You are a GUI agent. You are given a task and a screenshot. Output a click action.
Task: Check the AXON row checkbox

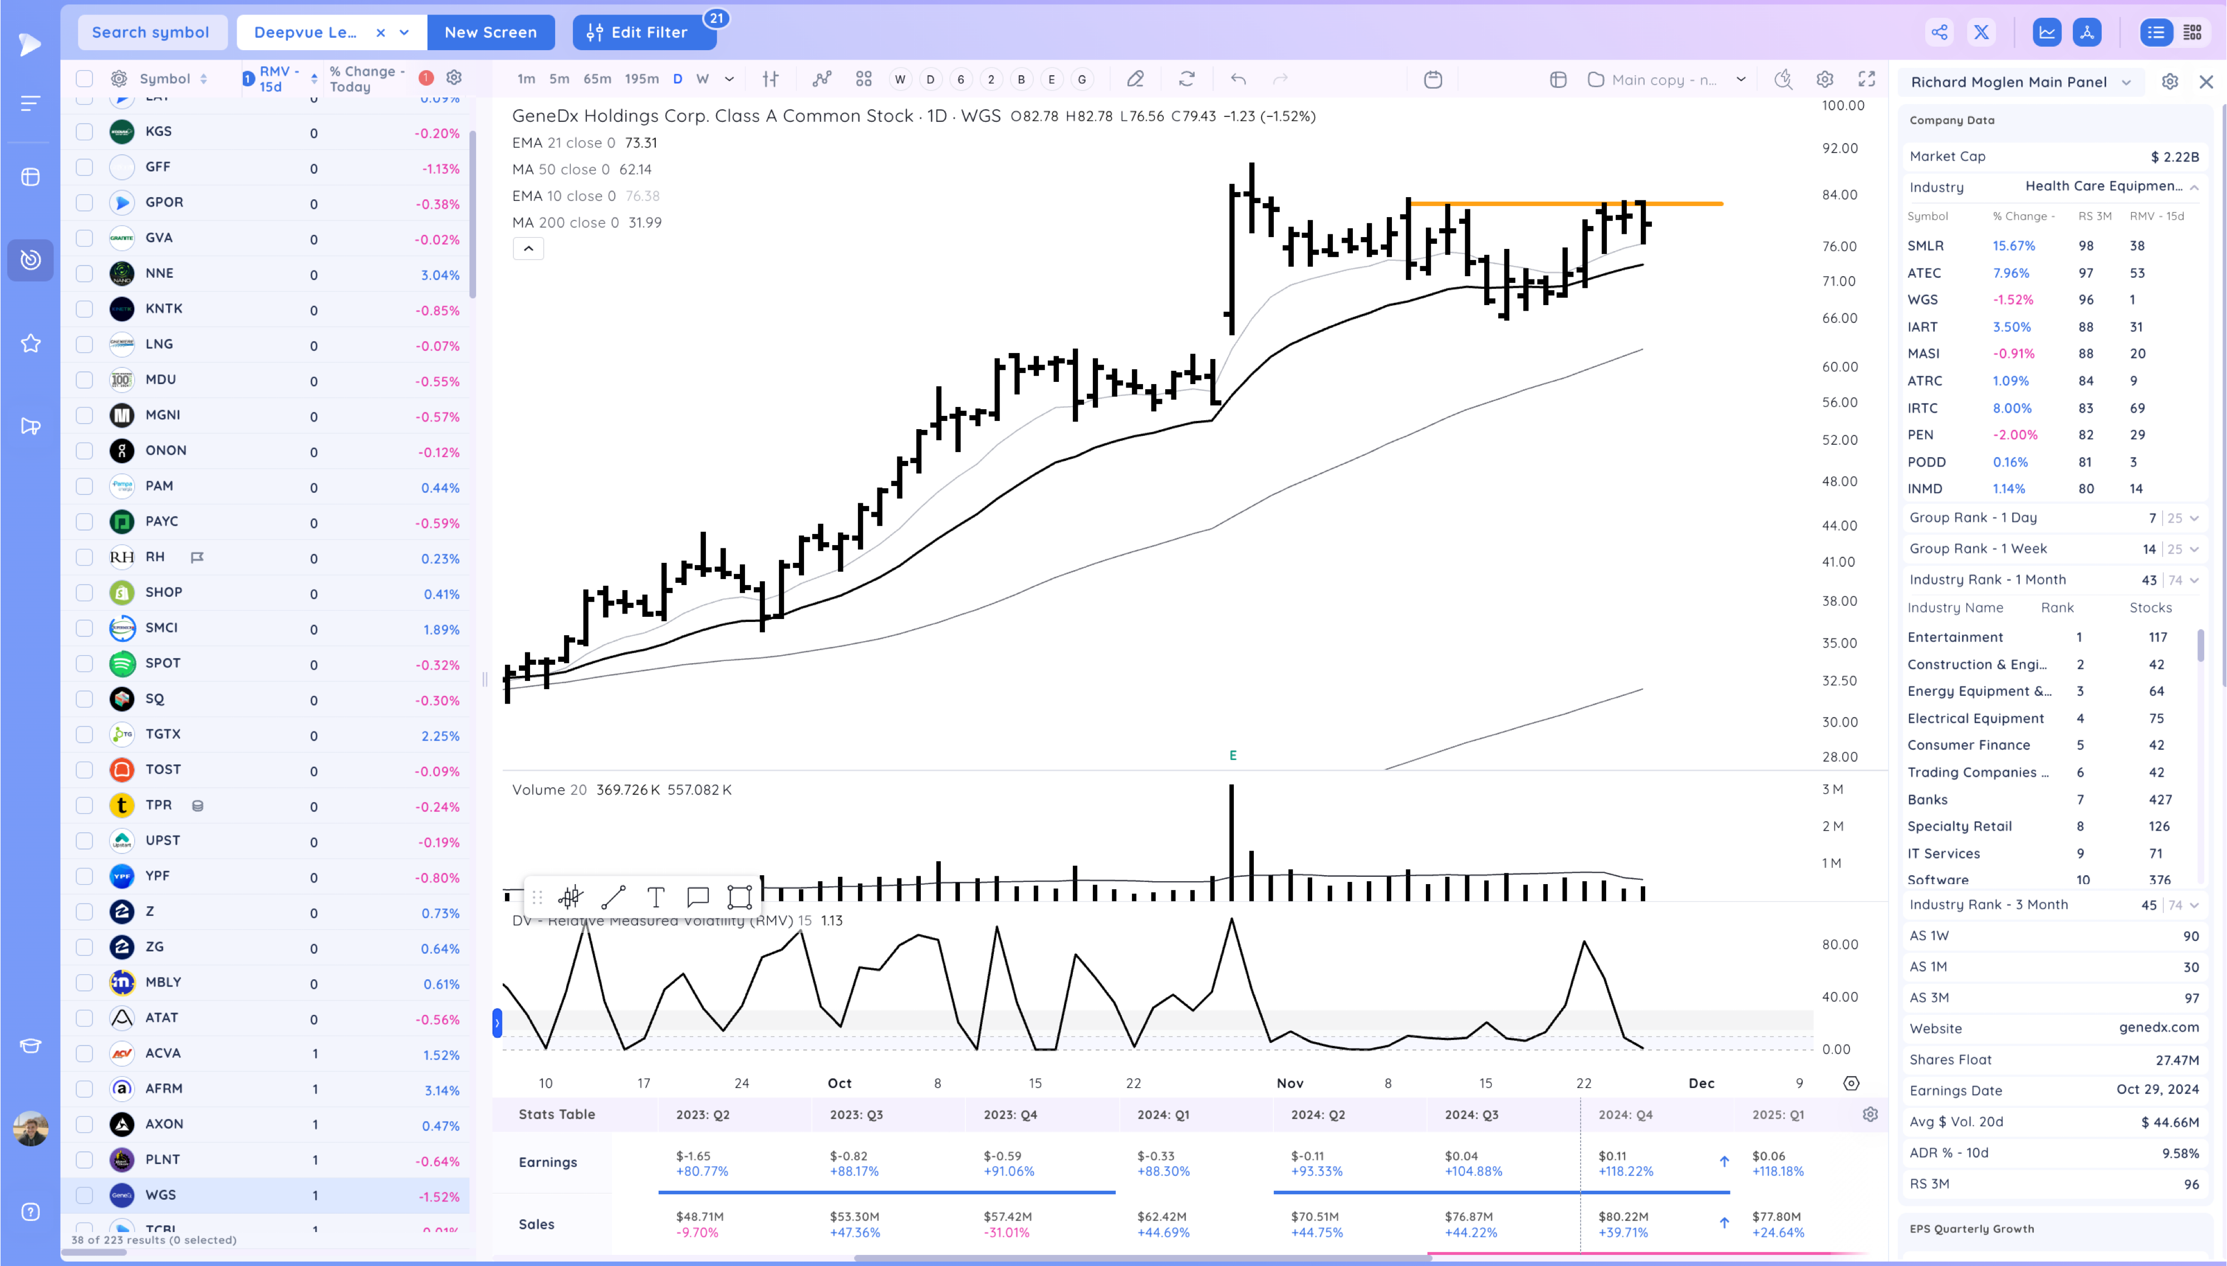point(84,1123)
